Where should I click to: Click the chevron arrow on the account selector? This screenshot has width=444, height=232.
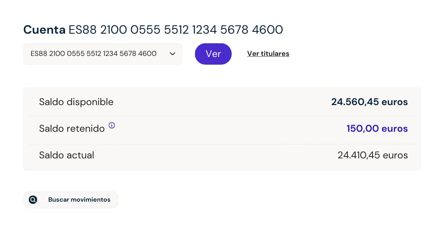coord(172,54)
